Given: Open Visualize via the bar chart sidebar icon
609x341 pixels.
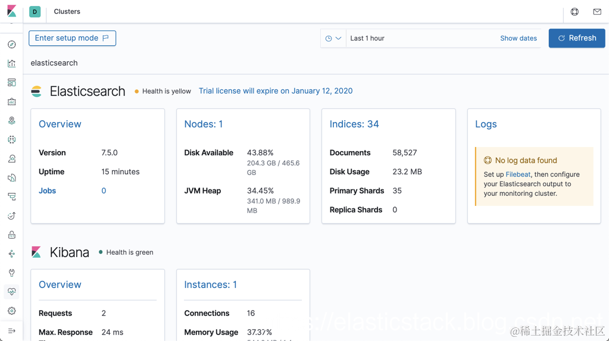Looking at the screenshot, I should tap(12, 63).
